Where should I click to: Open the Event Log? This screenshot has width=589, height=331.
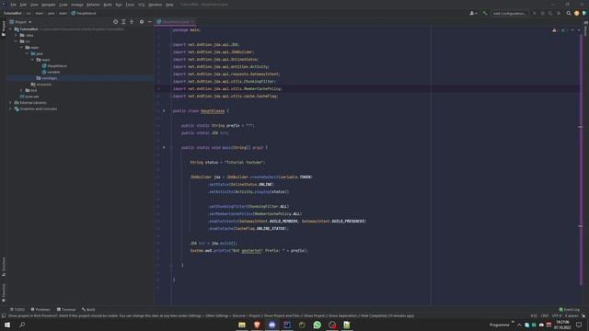570,310
